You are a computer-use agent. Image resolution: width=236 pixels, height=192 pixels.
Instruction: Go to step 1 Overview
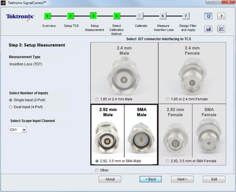48,16
